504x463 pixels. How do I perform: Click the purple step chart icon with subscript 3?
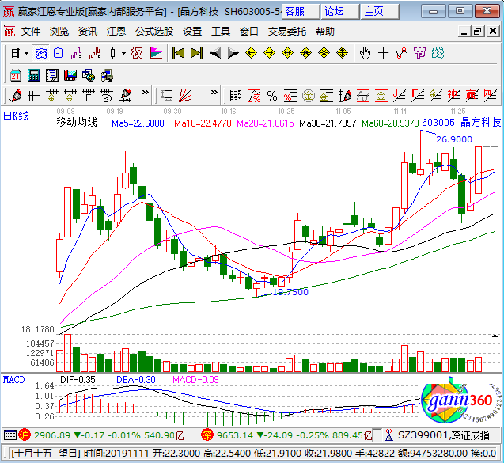(x=77, y=53)
